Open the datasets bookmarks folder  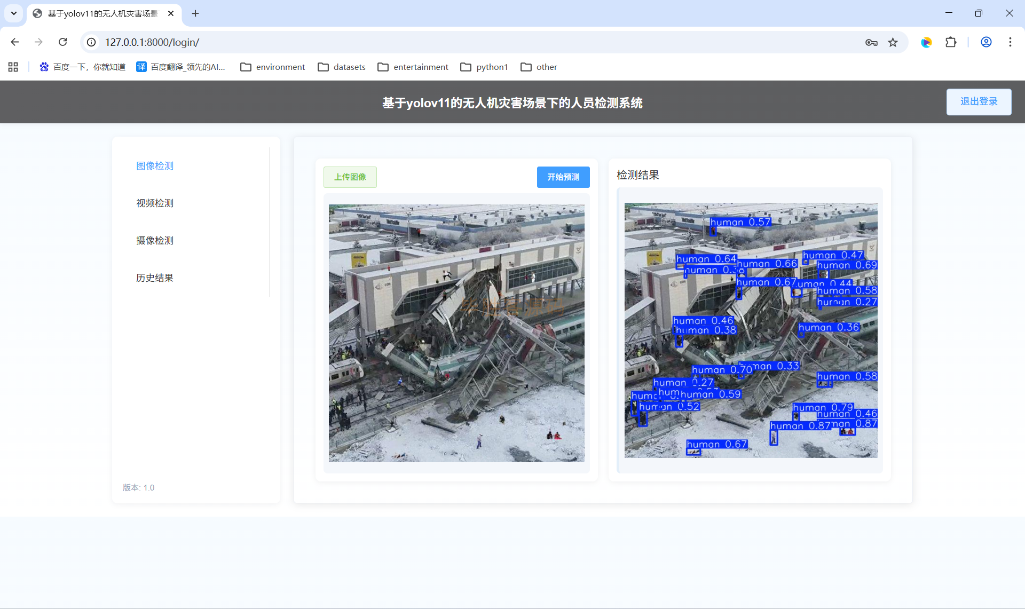pos(342,67)
